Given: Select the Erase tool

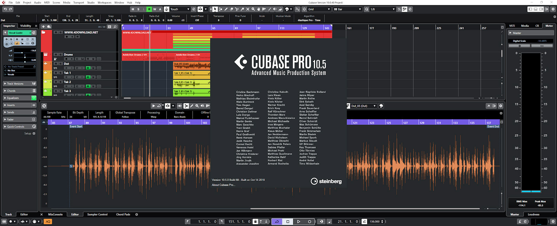Looking at the screenshot, I should 232,9.
